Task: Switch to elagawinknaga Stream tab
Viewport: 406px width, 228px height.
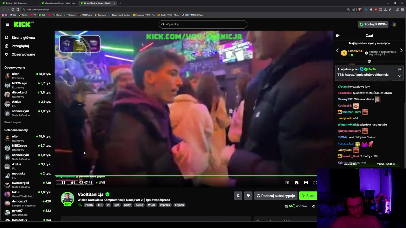Action: (59, 3)
